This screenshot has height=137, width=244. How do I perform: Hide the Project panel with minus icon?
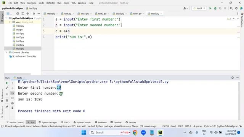pyautogui.click(x=39, y=14)
